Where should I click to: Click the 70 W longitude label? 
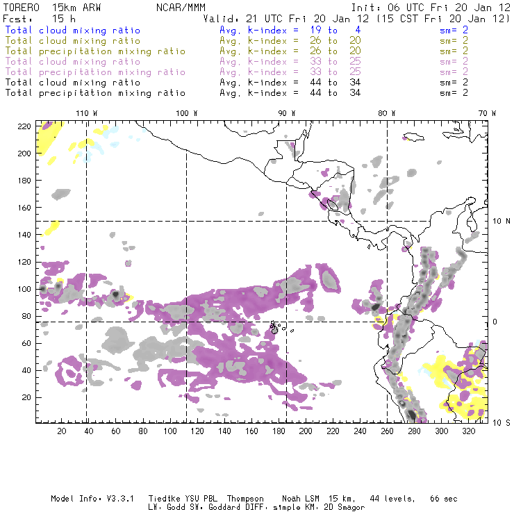pos(488,113)
